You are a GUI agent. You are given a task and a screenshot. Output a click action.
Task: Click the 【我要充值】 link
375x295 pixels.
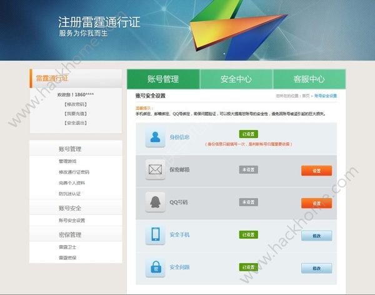click(76, 114)
